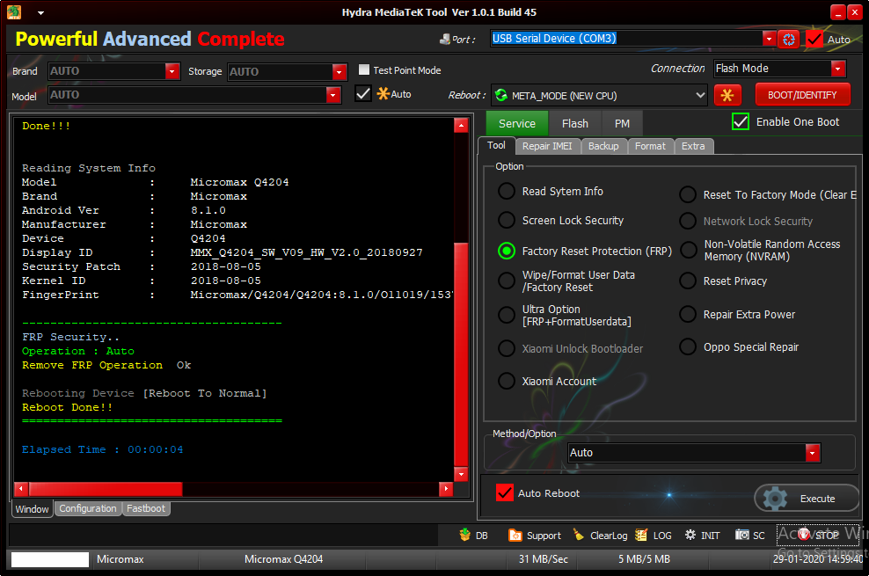Viewport: 869px width, 576px height.
Task: Expand the Brand dropdown
Action: [x=172, y=71]
